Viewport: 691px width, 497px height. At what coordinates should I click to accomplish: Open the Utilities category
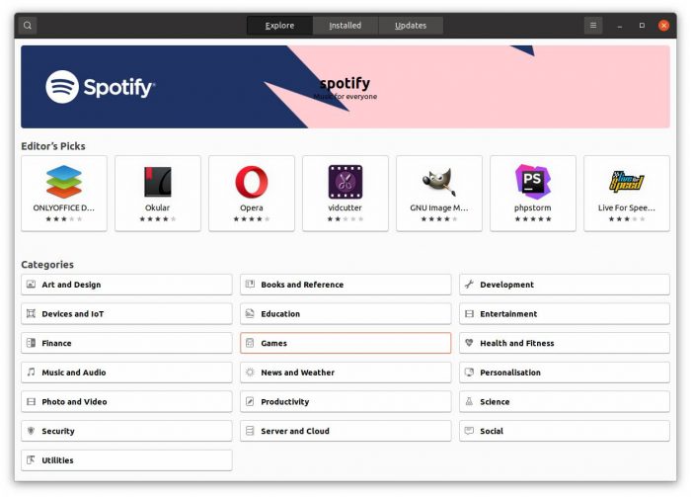pyautogui.click(x=126, y=460)
